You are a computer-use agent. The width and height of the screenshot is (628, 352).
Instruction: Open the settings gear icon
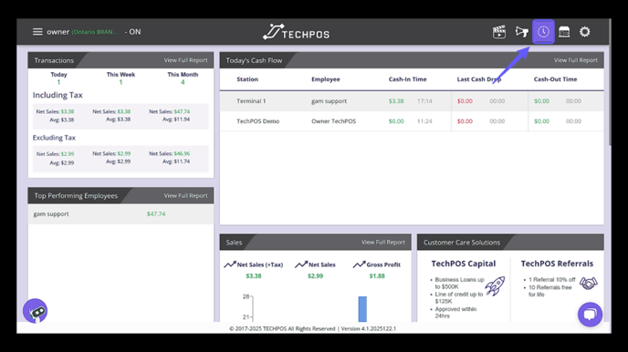pos(585,32)
